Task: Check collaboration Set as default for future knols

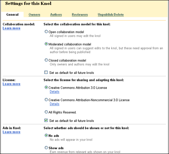Action: pyautogui.click(x=46, y=72)
